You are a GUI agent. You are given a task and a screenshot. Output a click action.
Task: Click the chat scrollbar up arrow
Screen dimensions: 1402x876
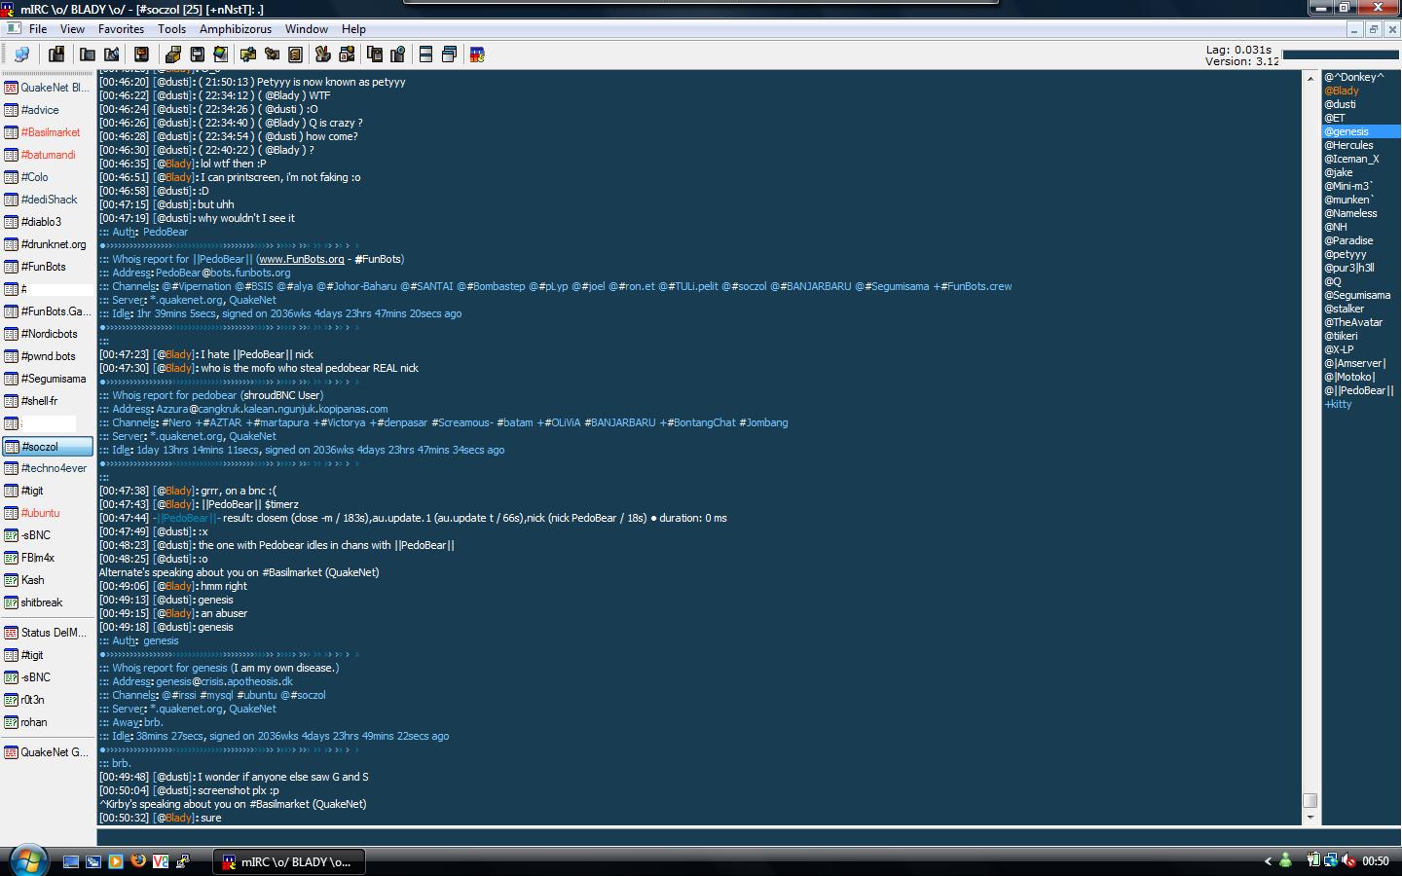(x=1310, y=77)
